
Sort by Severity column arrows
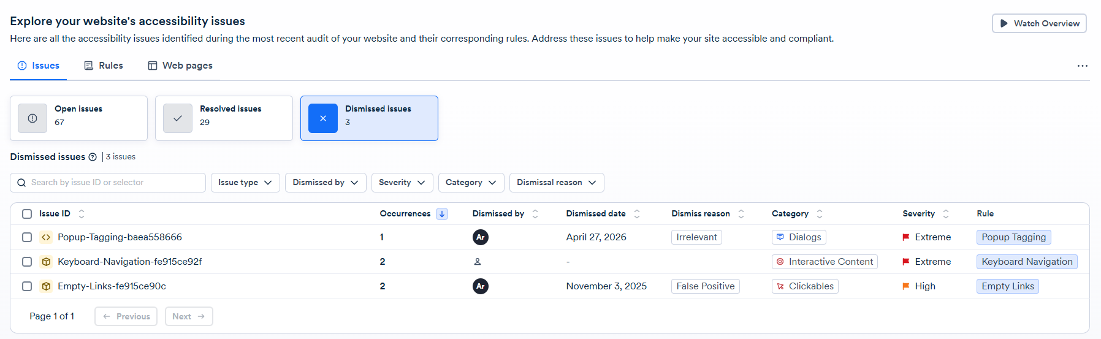(946, 214)
